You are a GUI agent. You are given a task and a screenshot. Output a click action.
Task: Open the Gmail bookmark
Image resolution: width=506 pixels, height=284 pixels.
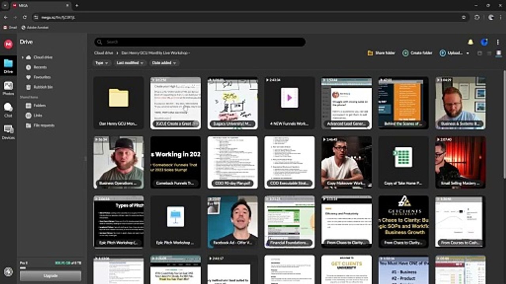pyautogui.click(x=10, y=28)
